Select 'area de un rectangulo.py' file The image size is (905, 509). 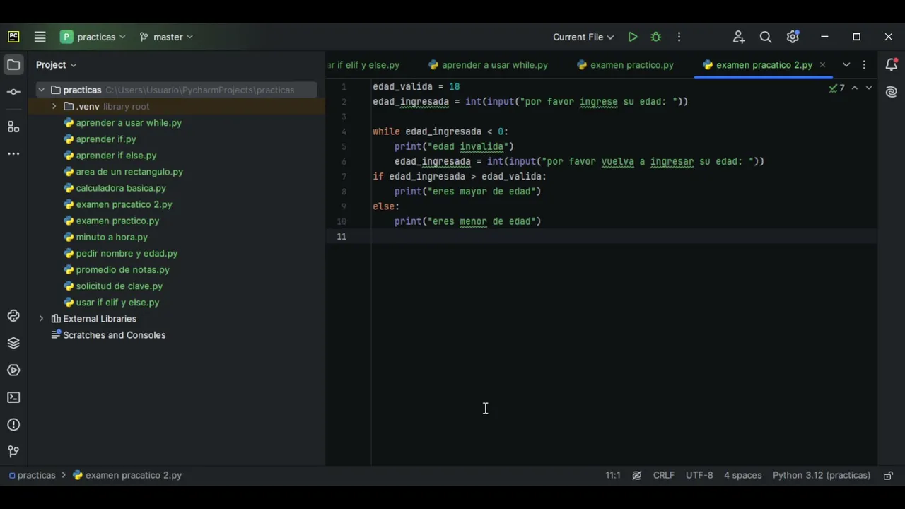(x=123, y=172)
